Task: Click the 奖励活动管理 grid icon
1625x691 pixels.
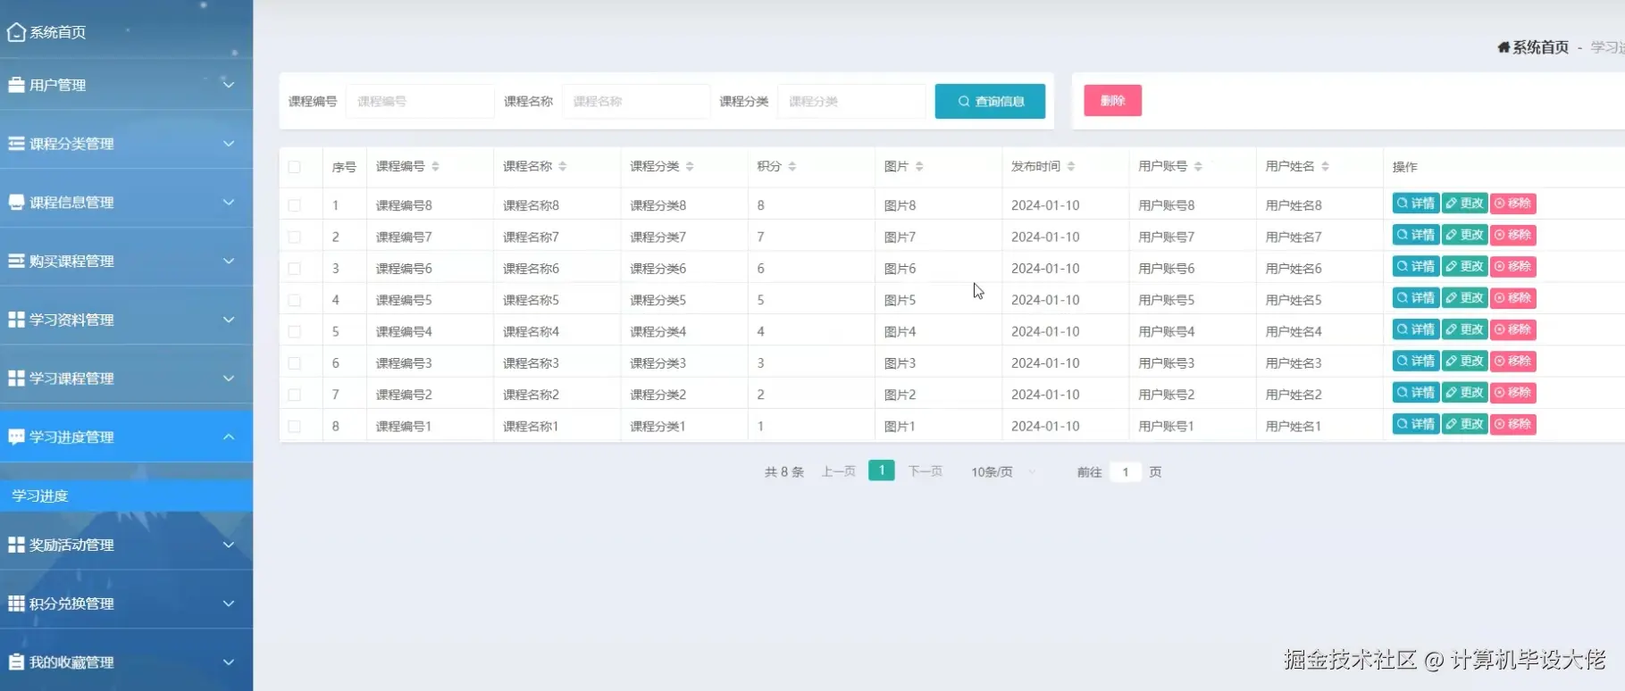Action: 16,545
